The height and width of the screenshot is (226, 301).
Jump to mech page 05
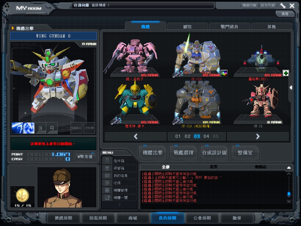tap(215, 136)
